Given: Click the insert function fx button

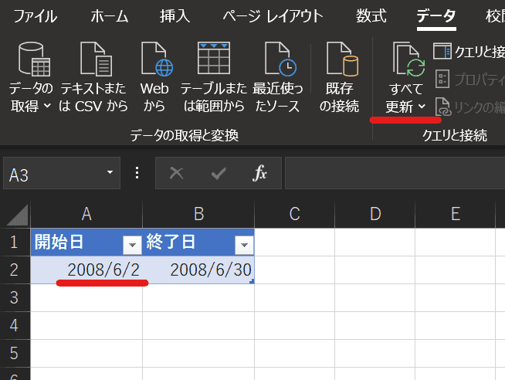Looking at the screenshot, I should pyautogui.click(x=260, y=173).
